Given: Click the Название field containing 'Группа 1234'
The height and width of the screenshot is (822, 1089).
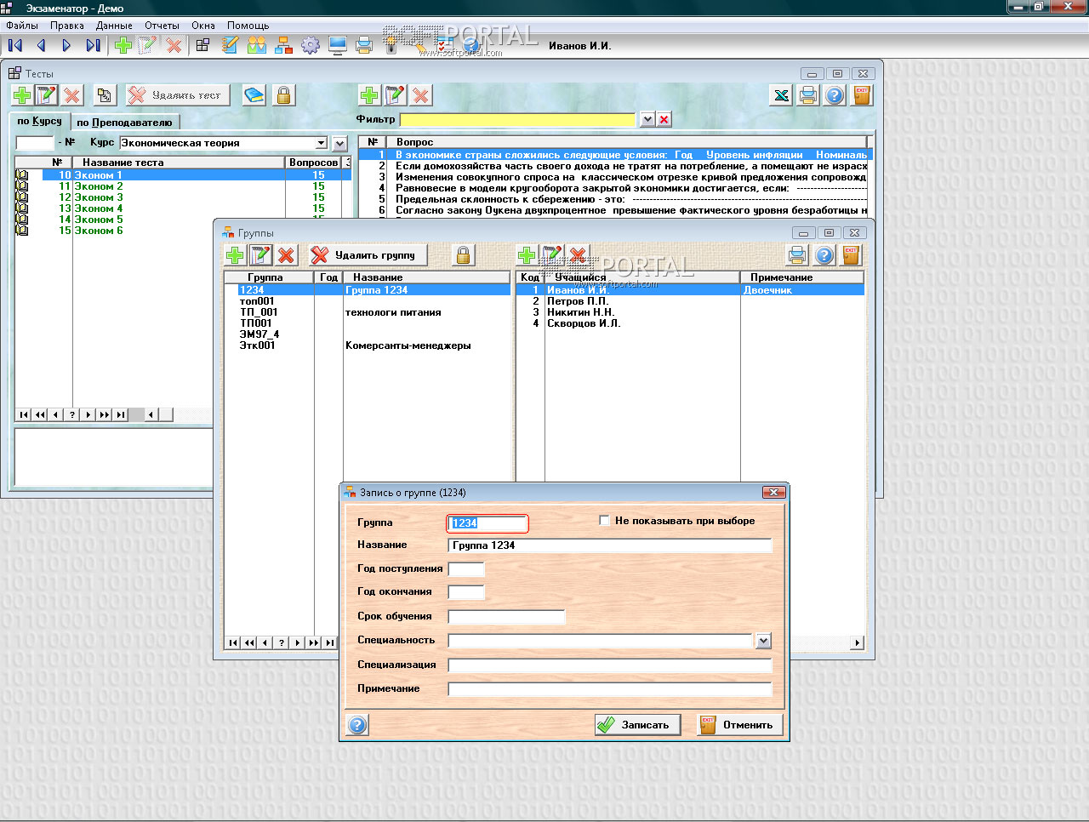Looking at the screenshot, I should pos(610,545).
